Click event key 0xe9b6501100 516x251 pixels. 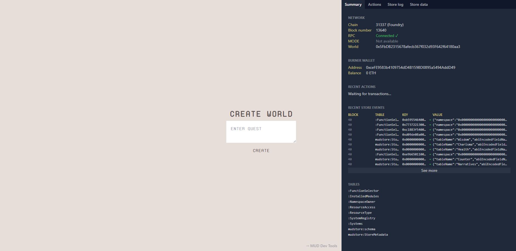coord(414,154)
